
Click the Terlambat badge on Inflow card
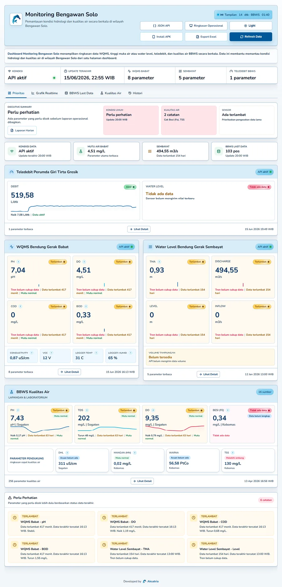click(262, 307)
